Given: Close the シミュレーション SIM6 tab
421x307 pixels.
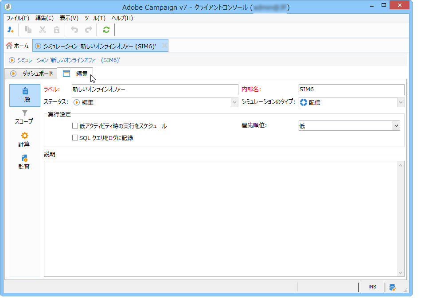Looking at the screenshot, I should point(164,46).
